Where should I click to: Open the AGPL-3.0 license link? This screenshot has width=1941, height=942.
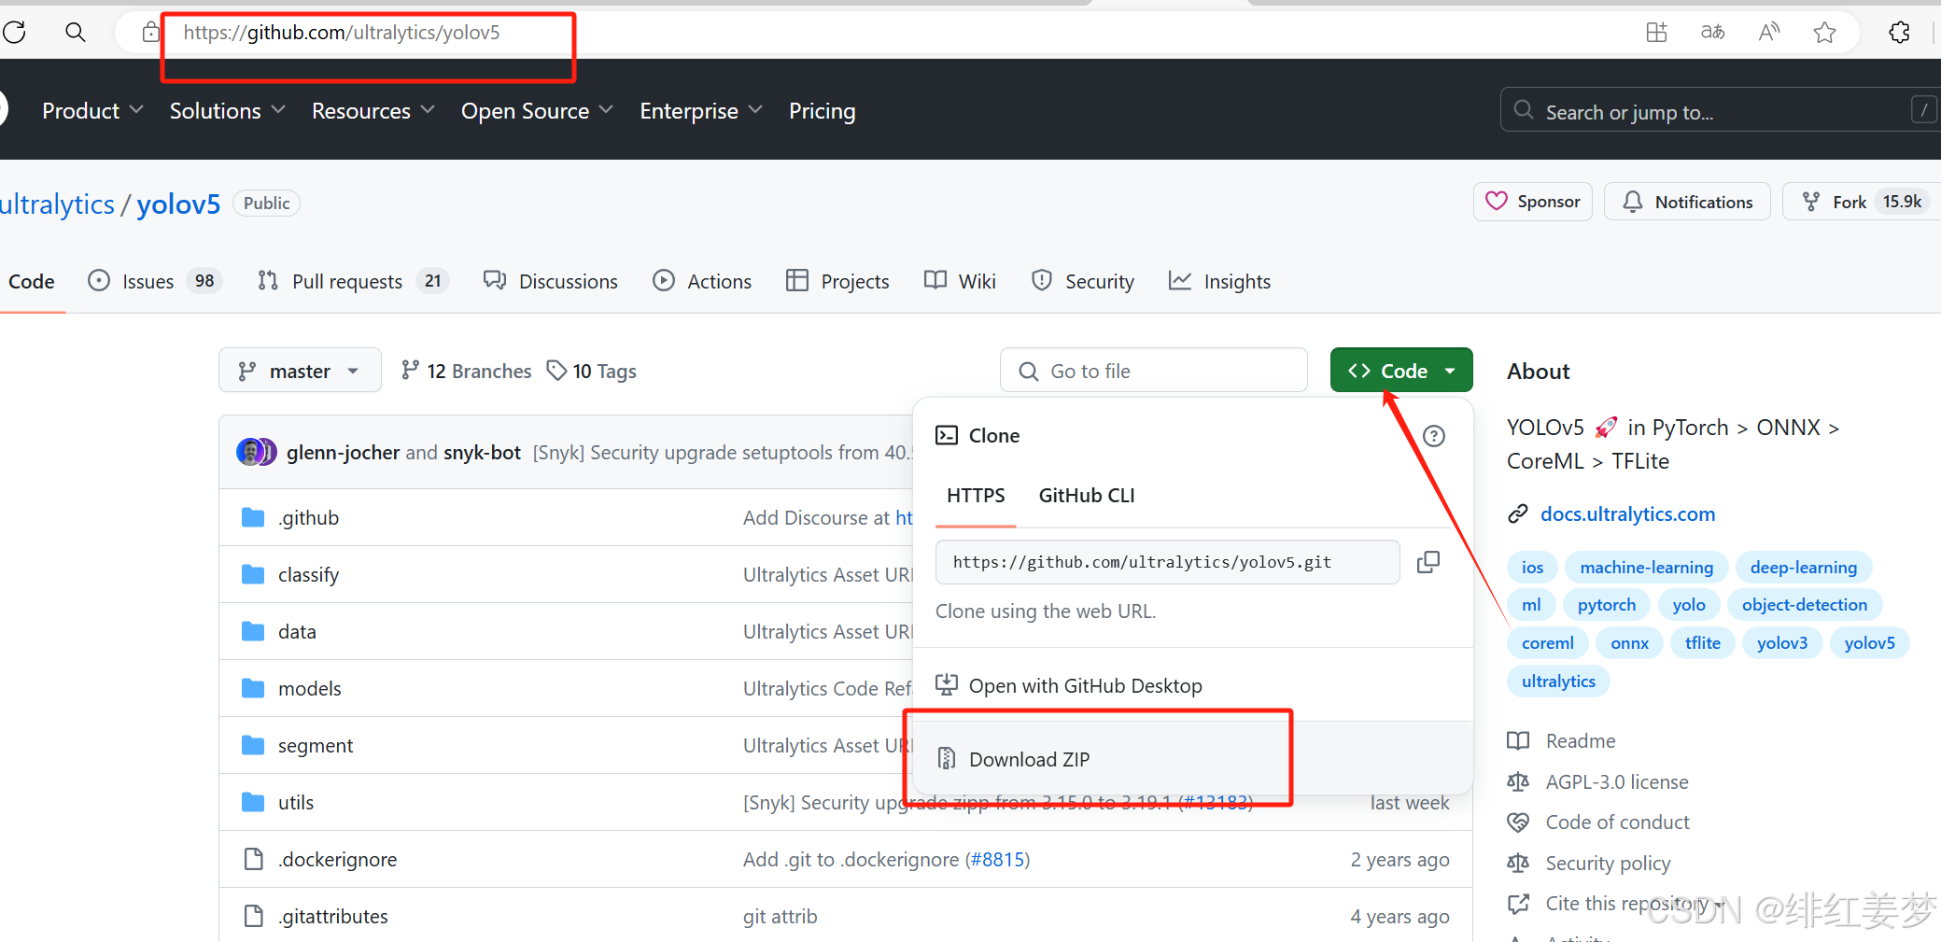(x=1617, y=781)
